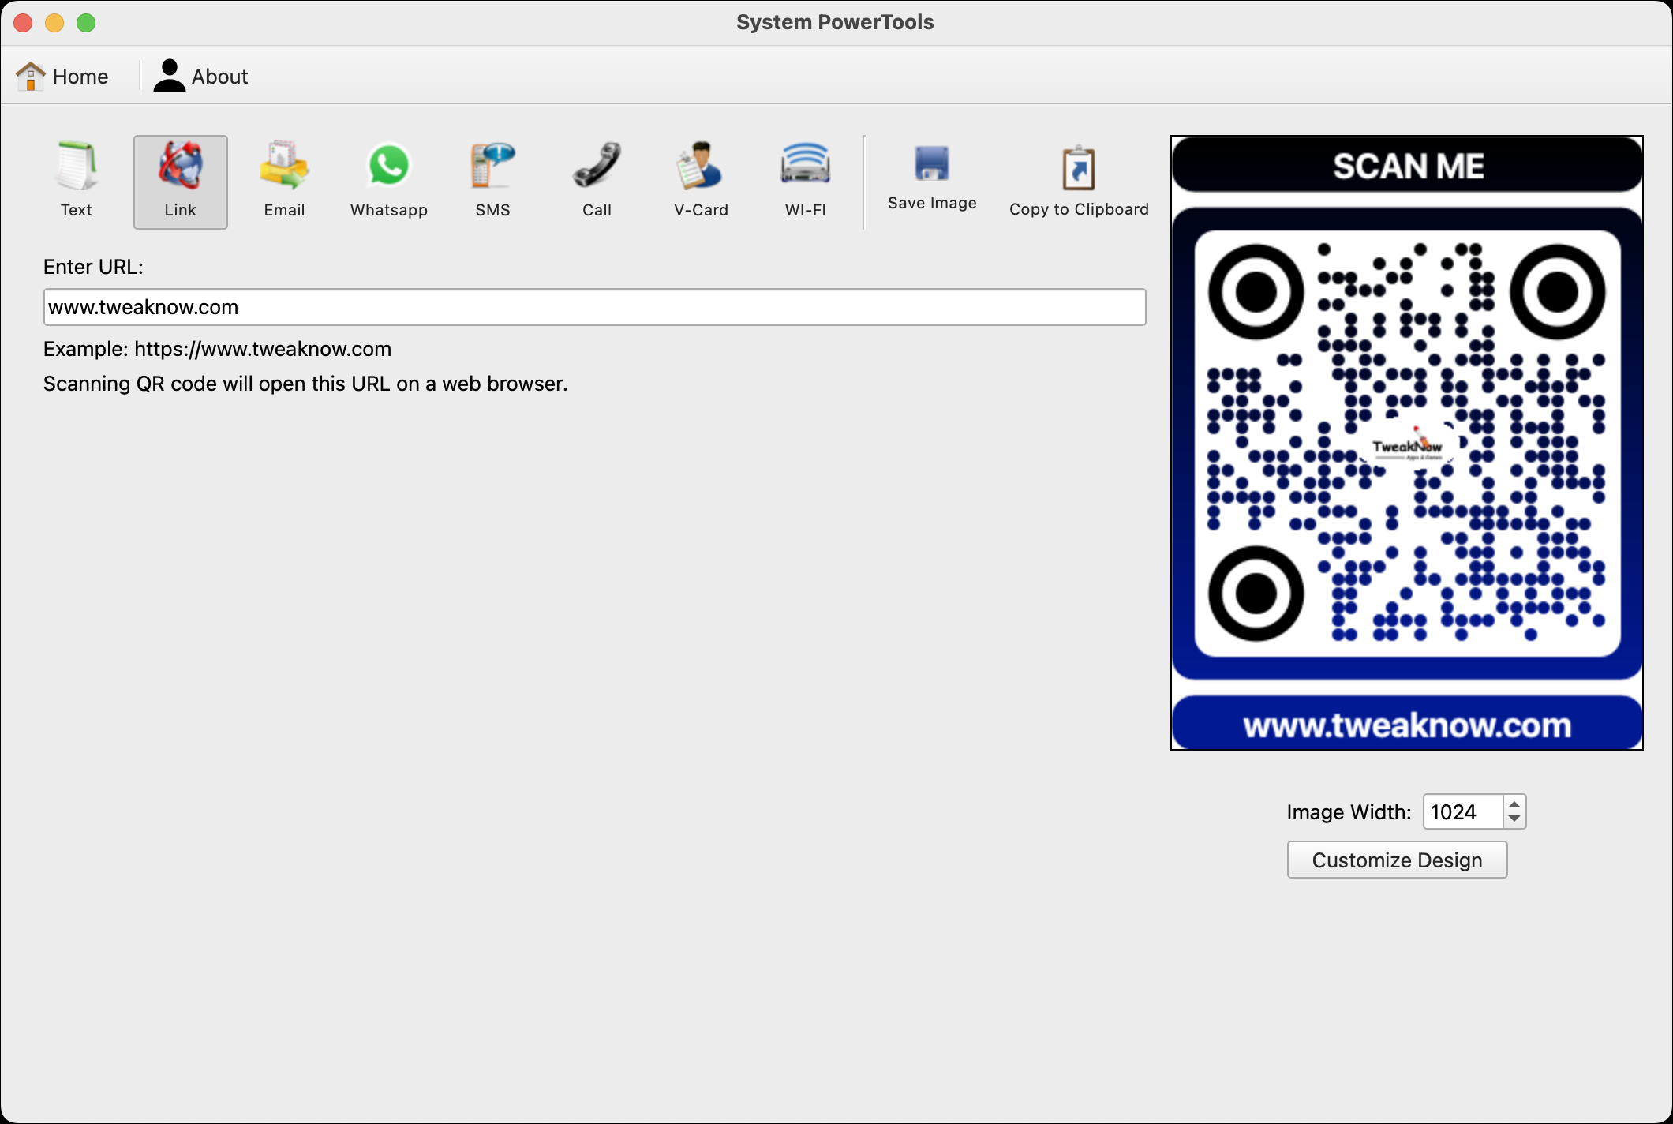
Task: Click the System PowerTools window title
Action: click(x=835, y=22)
